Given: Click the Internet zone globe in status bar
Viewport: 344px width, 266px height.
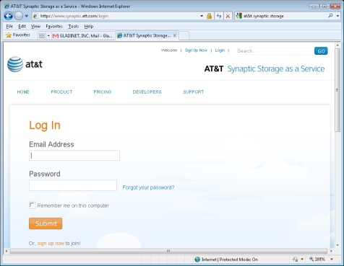Looking at the screenshot, I should [x=197, y=260].
